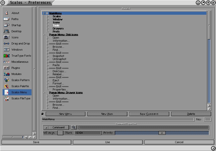Select the Windows preferences icon
The width and height of the screenshot is (216, 151).
point(6,50)
